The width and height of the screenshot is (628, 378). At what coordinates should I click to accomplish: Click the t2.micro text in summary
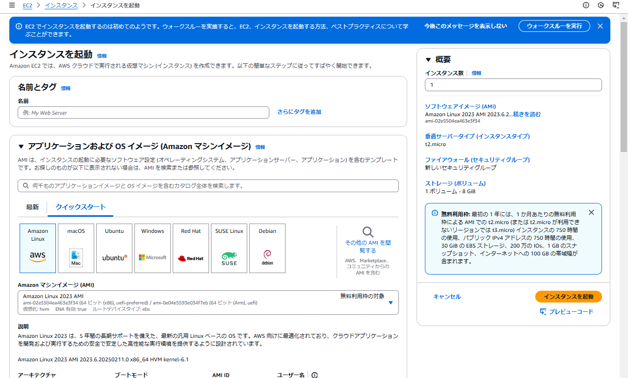[x=435, y=144]
